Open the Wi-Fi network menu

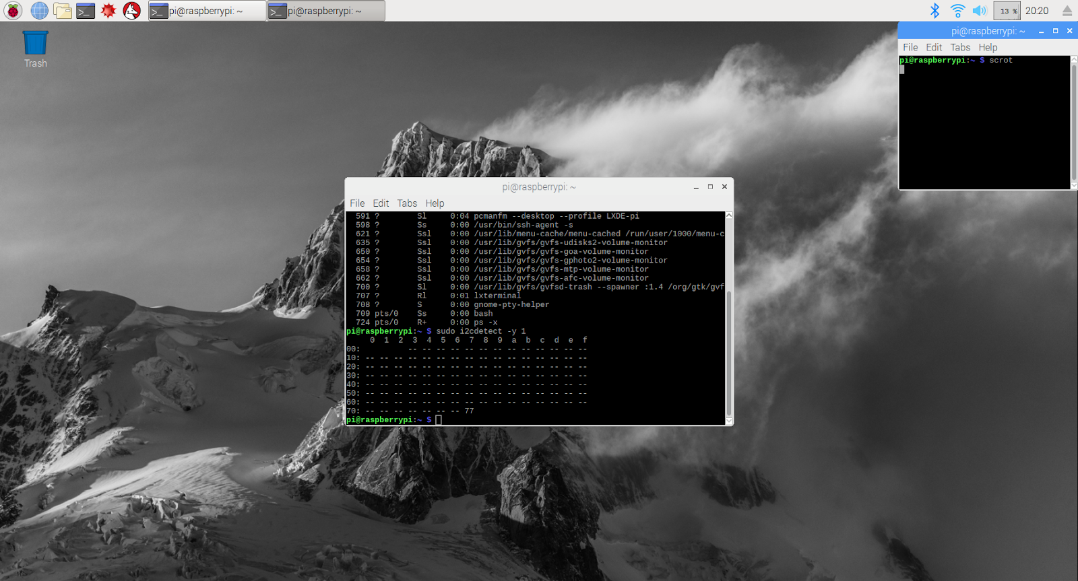957,11
